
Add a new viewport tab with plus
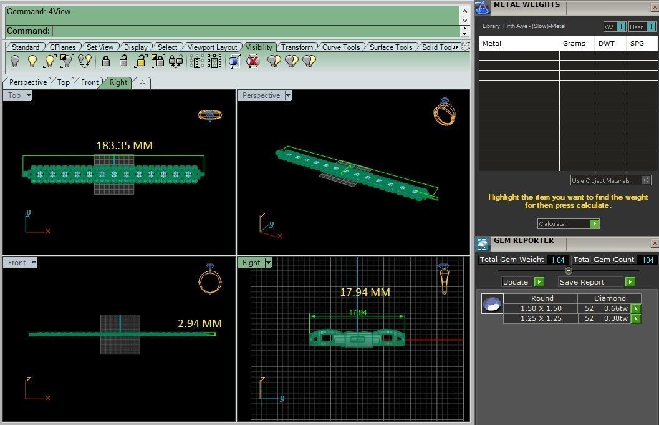(x=143, y=82)
